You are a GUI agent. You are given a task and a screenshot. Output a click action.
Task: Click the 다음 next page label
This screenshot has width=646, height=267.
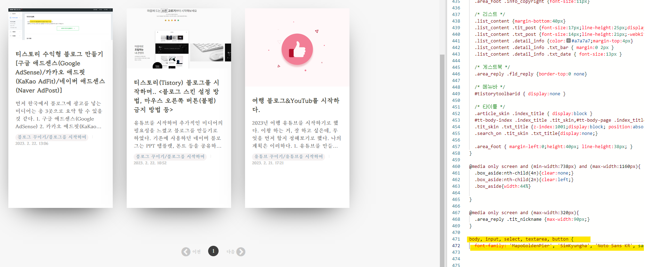(230, 252)
